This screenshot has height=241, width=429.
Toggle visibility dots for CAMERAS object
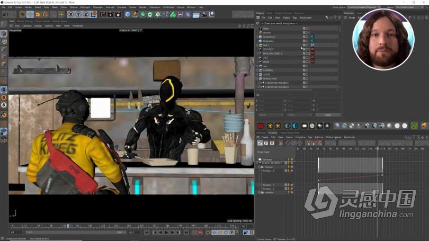point(307,70)
